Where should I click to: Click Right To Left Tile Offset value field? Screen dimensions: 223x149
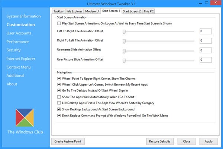[206, 41]
